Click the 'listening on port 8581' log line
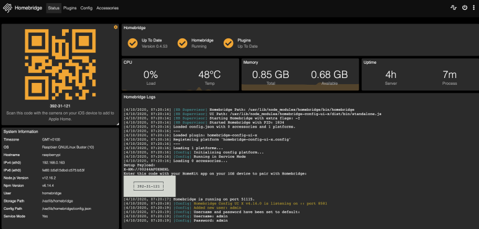The width and height of the screenshot is (479, 229). [x=226, y=204]
